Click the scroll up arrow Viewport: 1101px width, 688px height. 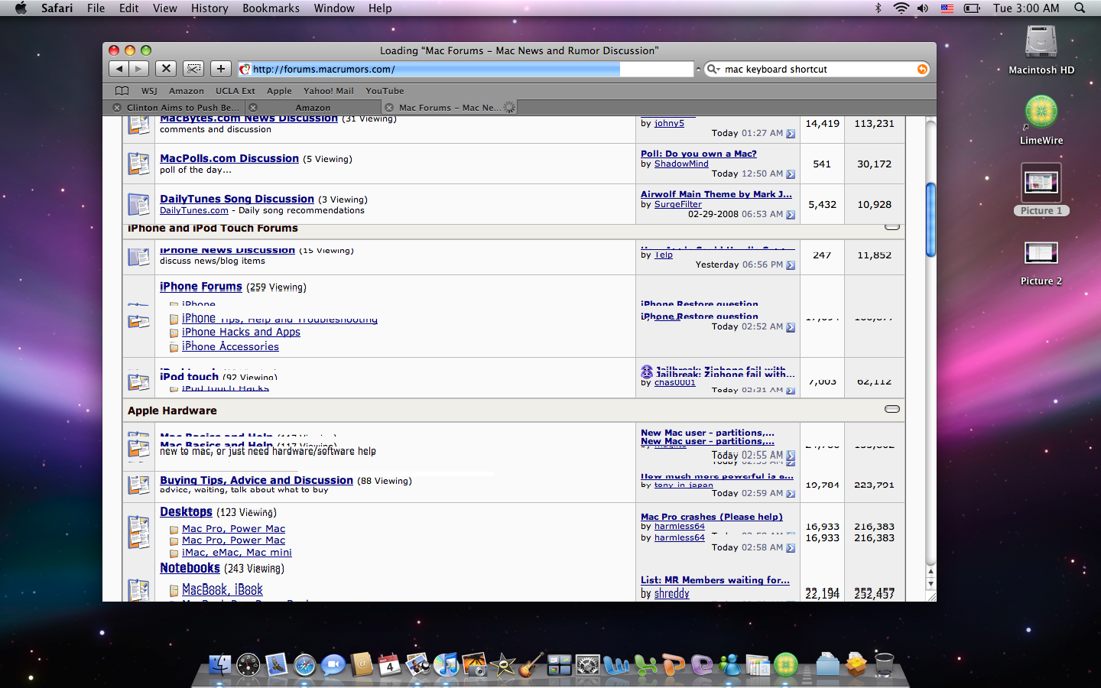pyautogui.click(x=930, y=571)
